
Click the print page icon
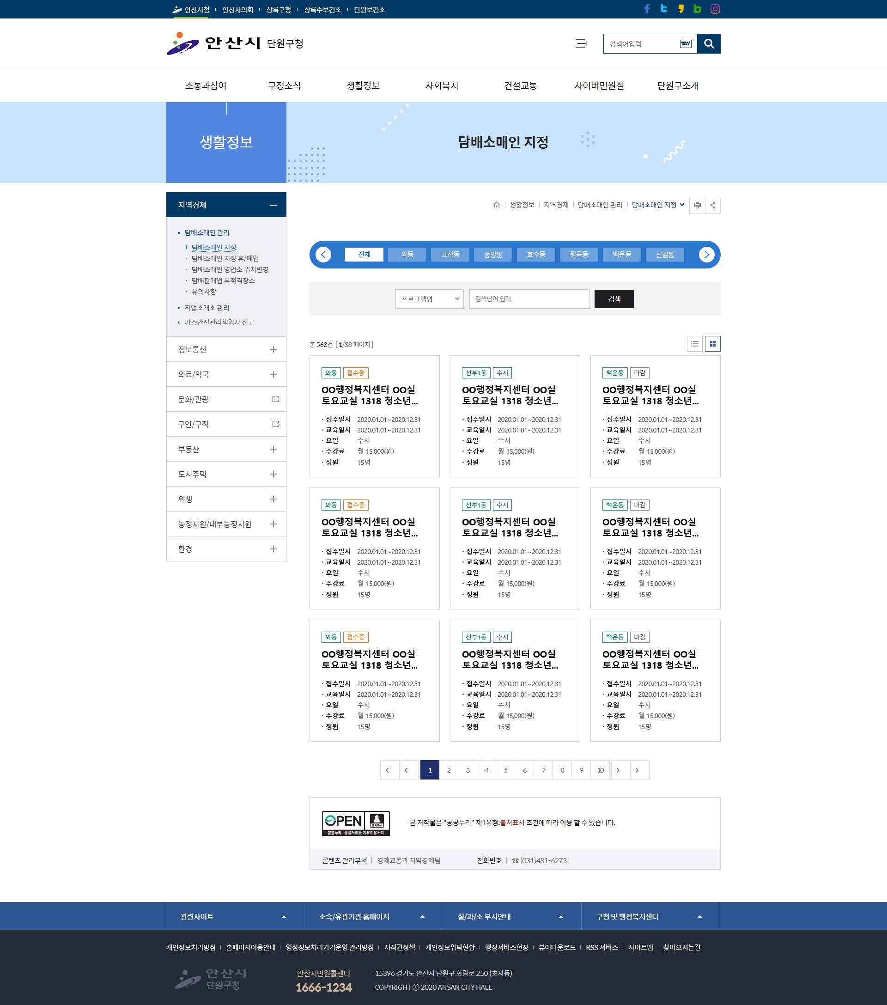tap(697, 206)
